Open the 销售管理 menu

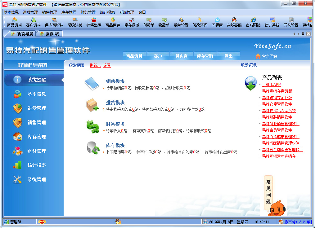50,12
